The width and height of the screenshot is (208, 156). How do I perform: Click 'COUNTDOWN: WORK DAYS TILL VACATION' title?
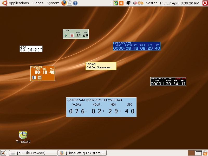[94, 100]
